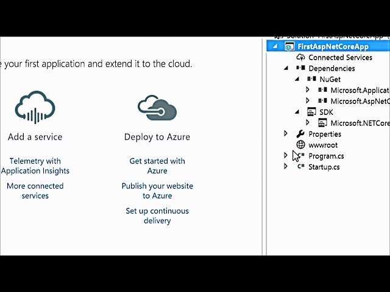The height and width of the screenshot is (292, 390).
Task: Collapse the SDK node
Action: (x=297, y=112)
